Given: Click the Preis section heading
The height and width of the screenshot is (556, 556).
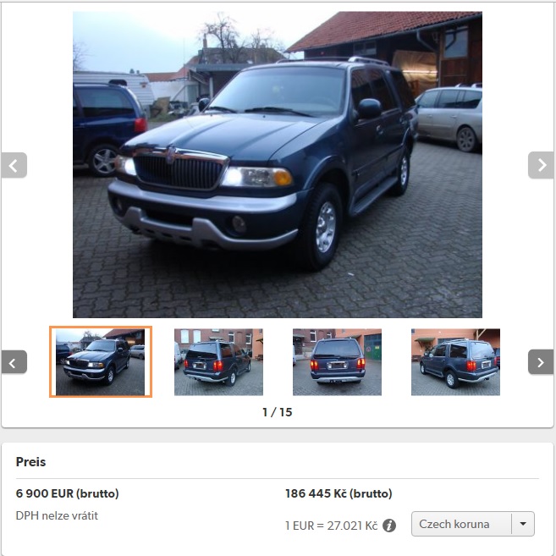Looking at the screenshot, I should click(x=30, y=462).
